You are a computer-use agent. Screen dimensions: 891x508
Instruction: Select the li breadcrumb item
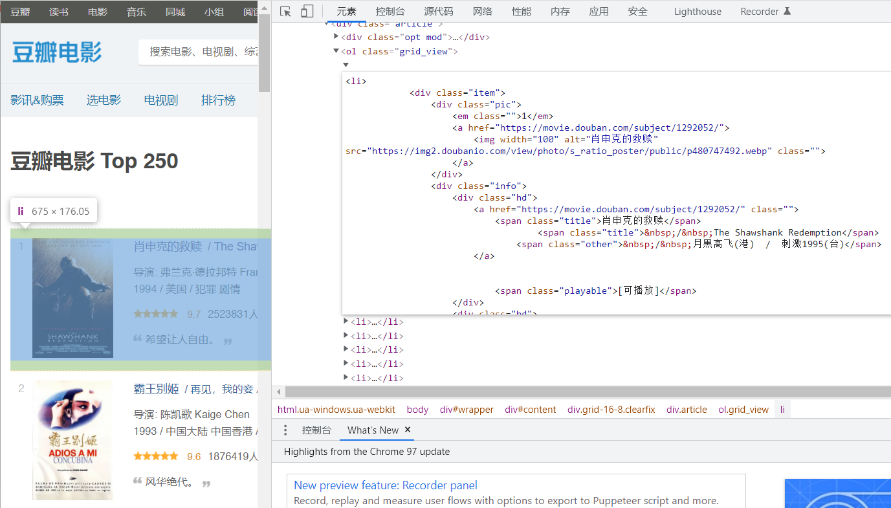(782, 410)
